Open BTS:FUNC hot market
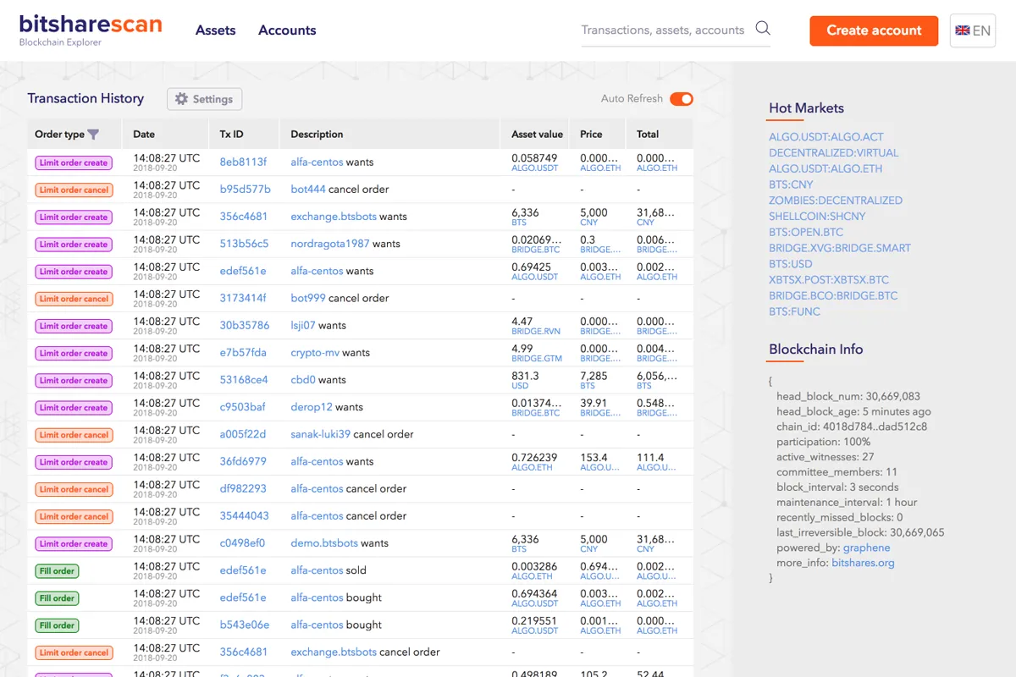The height and width of the screenshot is (677, 1016). pyautogui.click(x=794, y=311)
